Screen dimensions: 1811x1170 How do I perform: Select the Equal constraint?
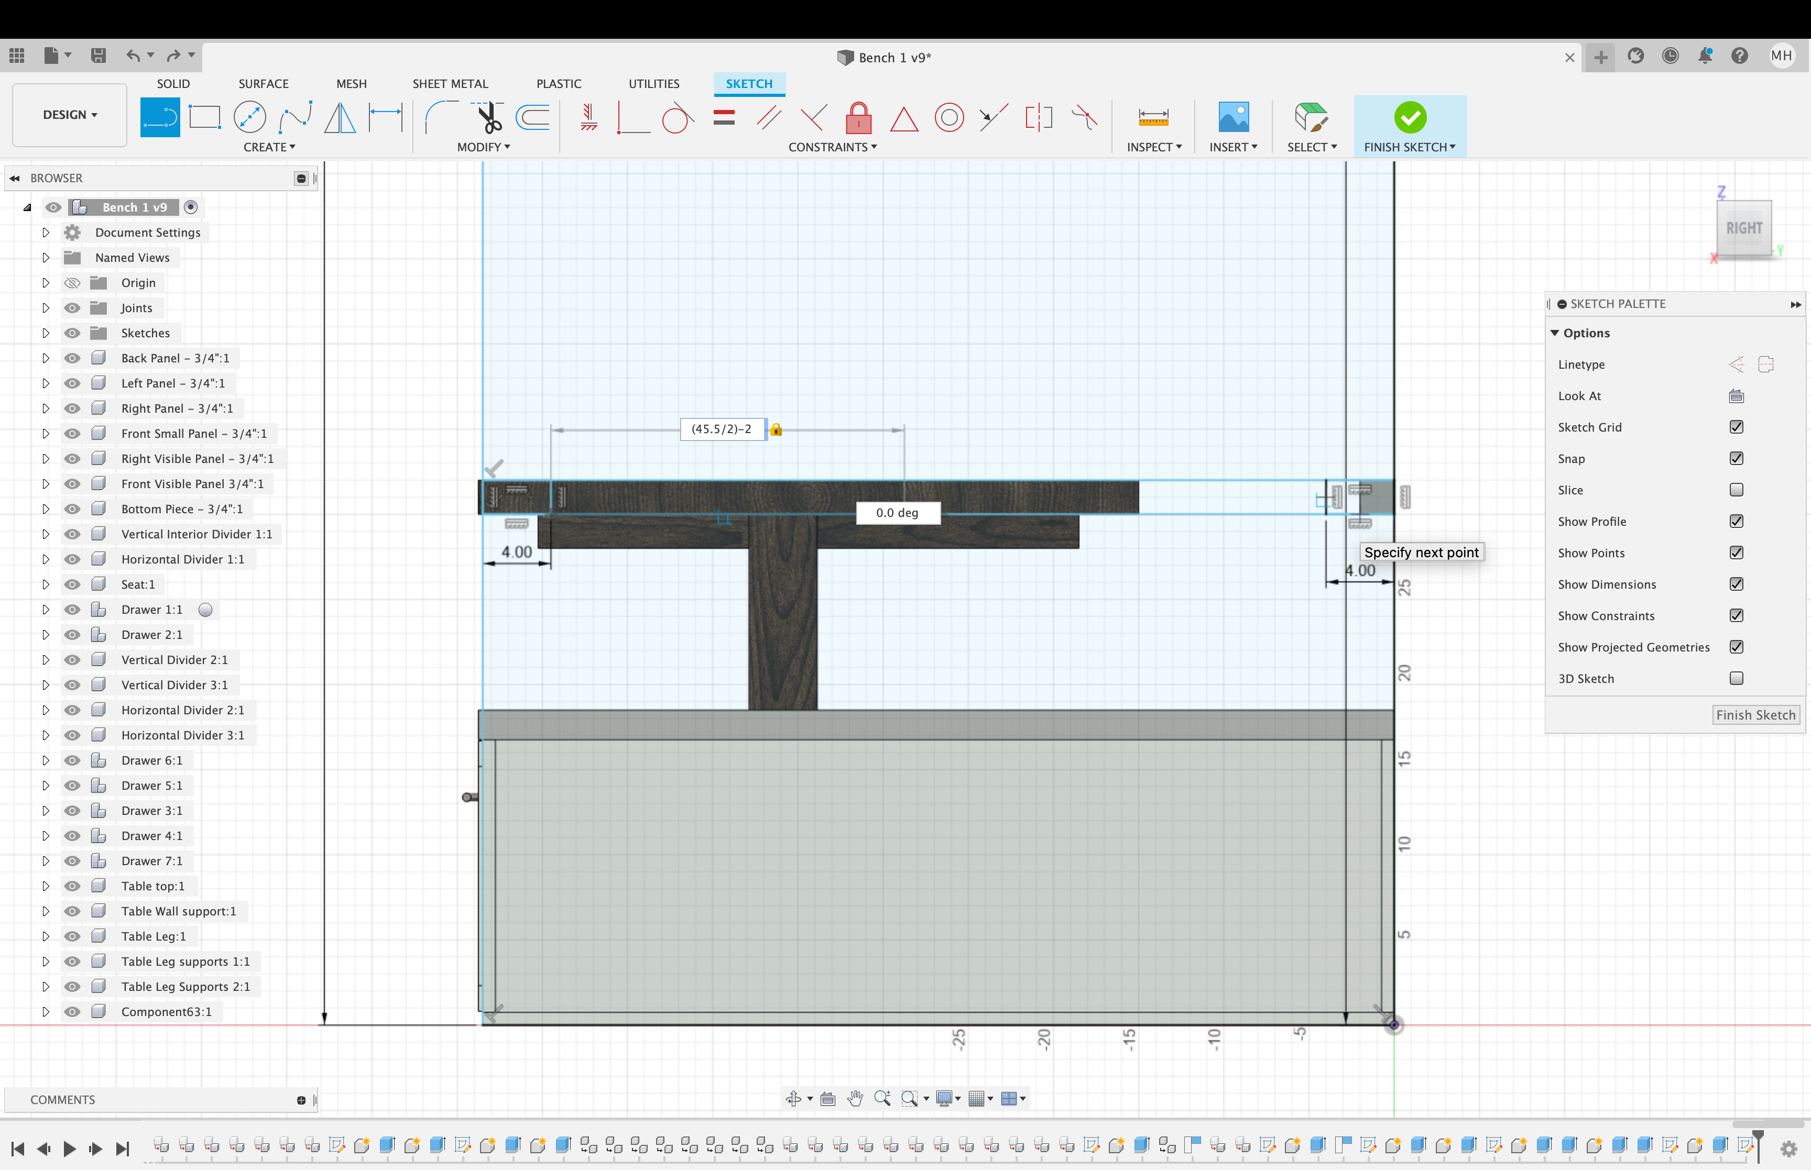[724, 118]
